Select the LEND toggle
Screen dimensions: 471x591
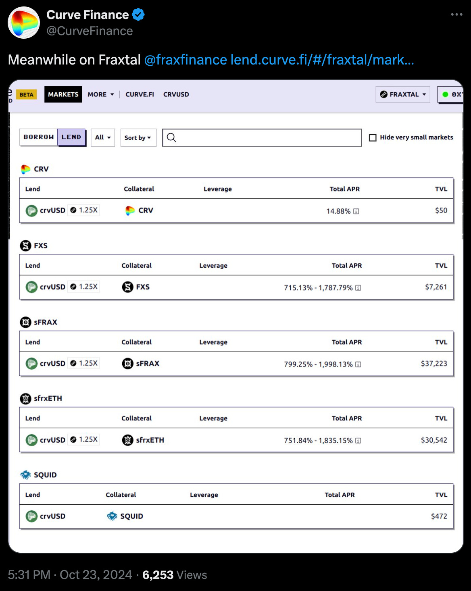click(71, 137)
